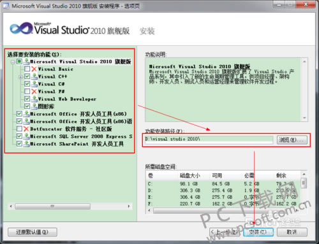The image size is (319, 244).
Task: Click disk space table vertical scrollbar thumb
Action: (x=304, y=183)
